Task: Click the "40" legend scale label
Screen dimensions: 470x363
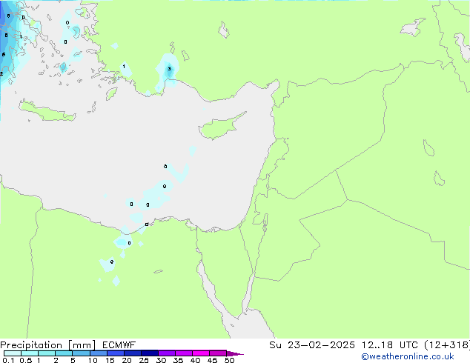Action: pos(196,360)
